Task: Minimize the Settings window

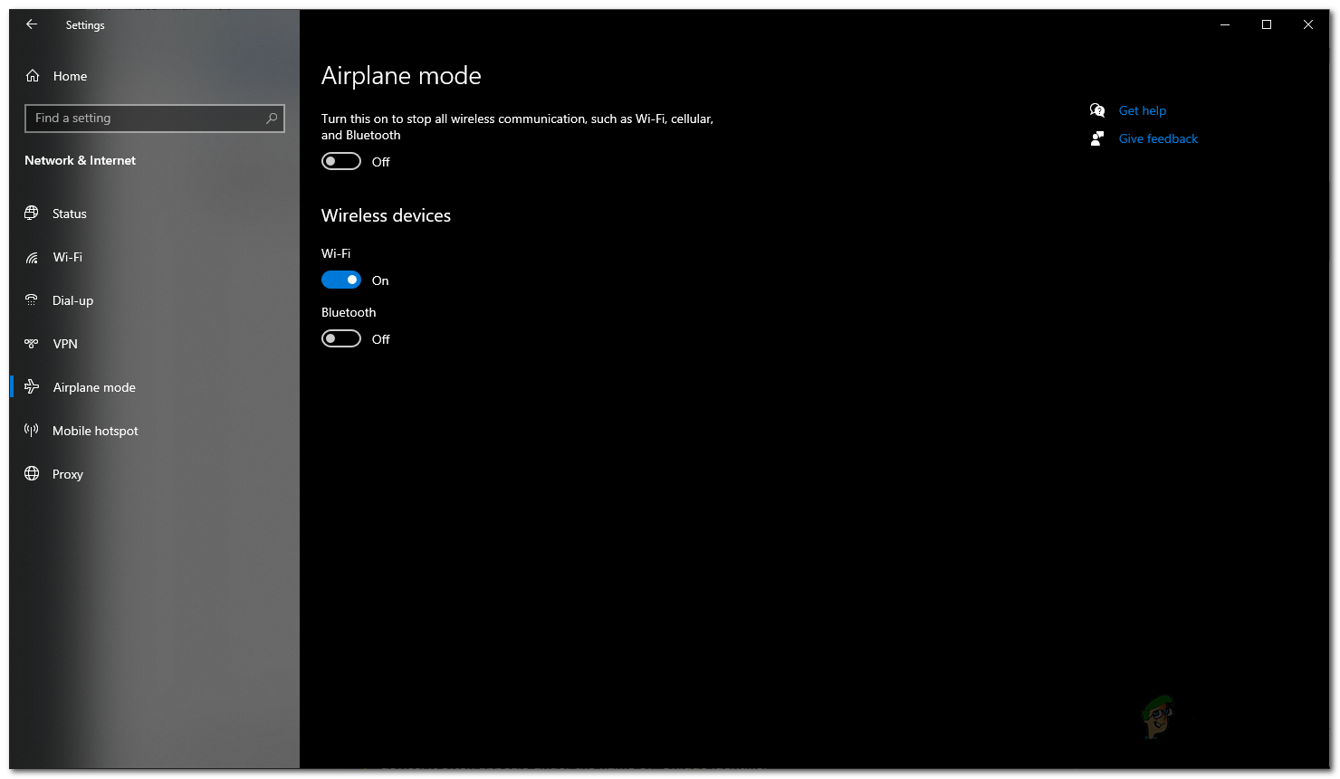Action: [1225, 24]
